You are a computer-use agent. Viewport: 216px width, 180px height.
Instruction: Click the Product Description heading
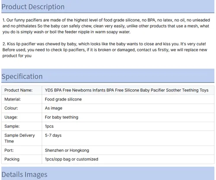(x=33, y=7)
